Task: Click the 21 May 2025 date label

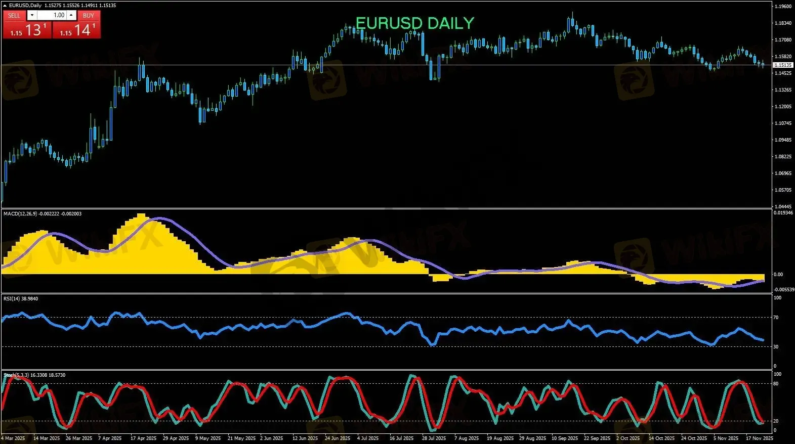Action: point(242,438)
